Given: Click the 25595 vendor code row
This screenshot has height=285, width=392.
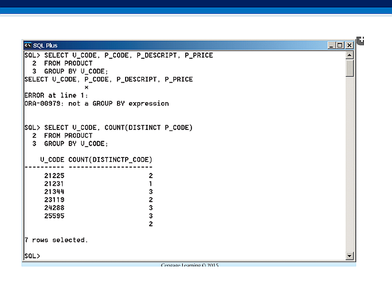Looking at the screenshot, I should coord(54,216).
